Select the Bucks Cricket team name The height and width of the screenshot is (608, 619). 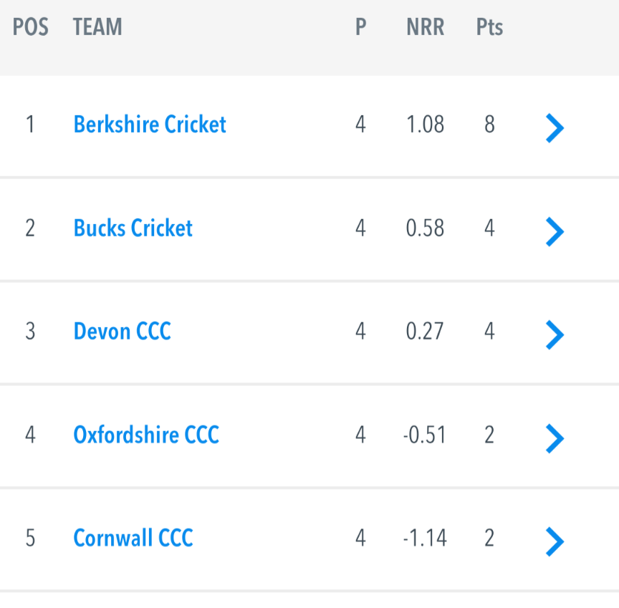click(133, 228)
